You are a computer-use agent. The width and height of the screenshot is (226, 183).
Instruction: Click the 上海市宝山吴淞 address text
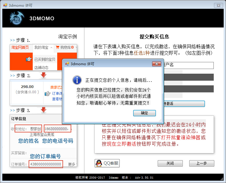click(x=42, y=135)
